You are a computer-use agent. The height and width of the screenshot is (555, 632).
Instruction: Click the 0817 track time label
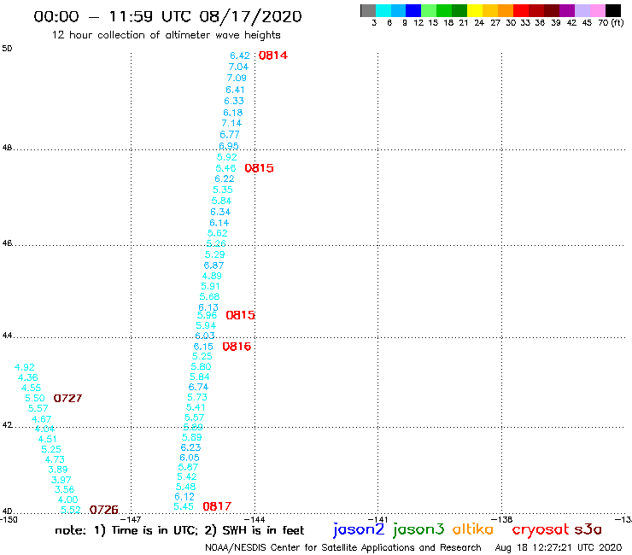pyautogui.click(x=217, y=506)
